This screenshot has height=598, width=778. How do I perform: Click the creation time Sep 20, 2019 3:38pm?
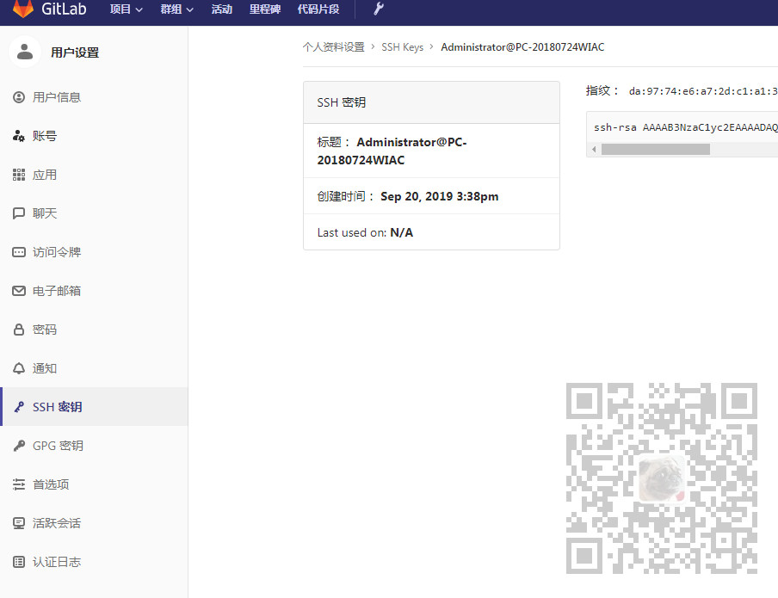point(439,196)
